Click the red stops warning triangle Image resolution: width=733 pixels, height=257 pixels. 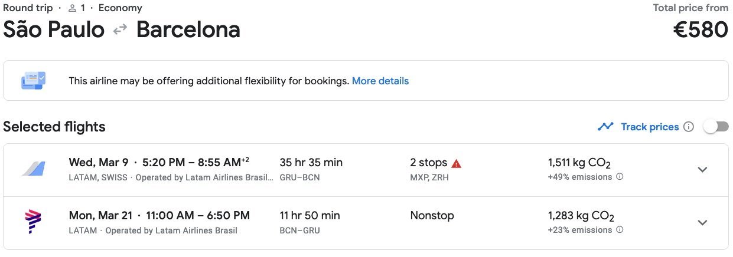click(456, 163)
